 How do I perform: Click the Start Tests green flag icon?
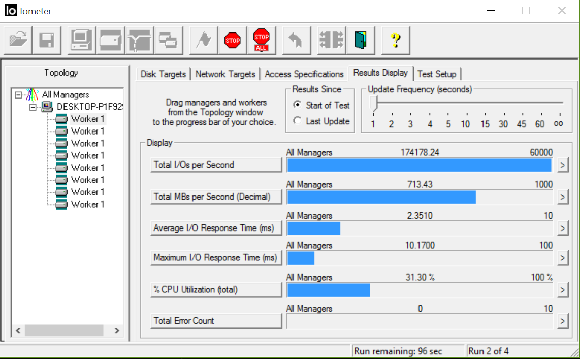pos(204,40)
